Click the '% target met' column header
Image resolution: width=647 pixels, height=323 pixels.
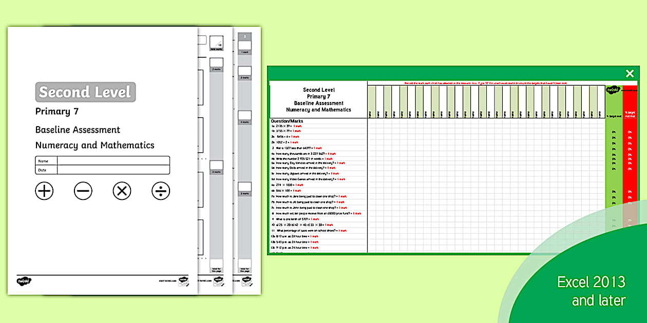614,115
